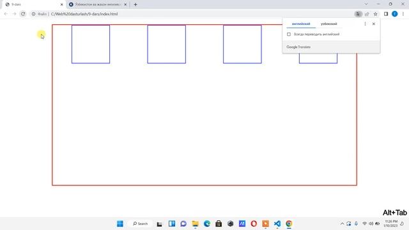Image resolution: width=409 pixels, height=230 pixels.
Task: Click the Chrome icon on the taskbar
Action: coord(289,224)
